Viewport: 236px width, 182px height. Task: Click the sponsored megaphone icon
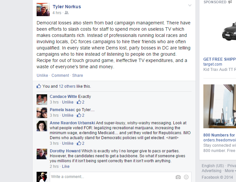[230, 2]
